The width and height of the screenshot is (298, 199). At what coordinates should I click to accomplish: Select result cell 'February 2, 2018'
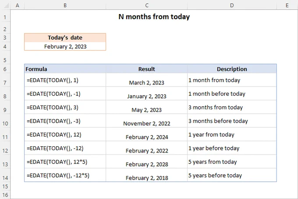pyautogui.click(x=146, y=176)
